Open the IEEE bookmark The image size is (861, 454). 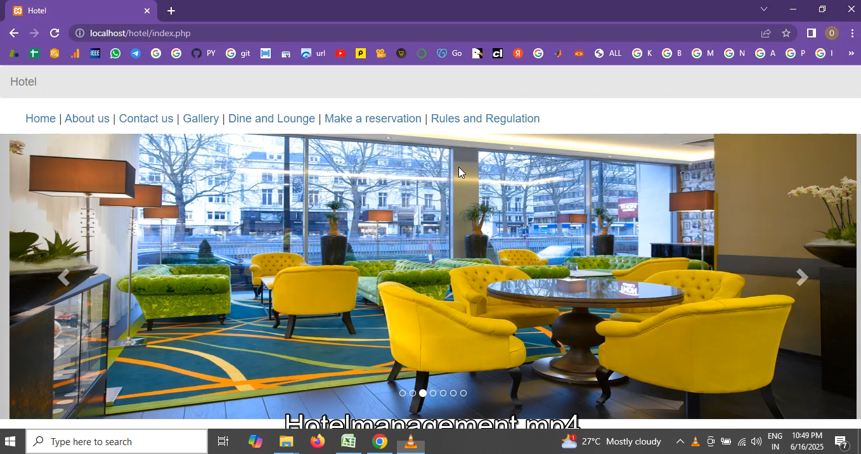95,53
